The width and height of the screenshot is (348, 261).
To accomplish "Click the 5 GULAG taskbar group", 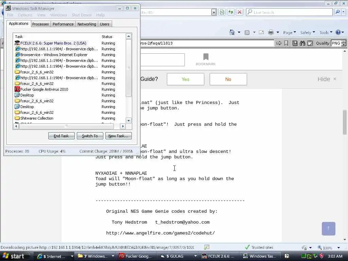I will pyautogui.click(x=179, y=256).
